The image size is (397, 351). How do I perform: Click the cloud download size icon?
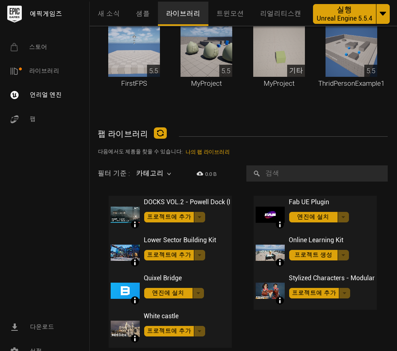click(200, 173)
